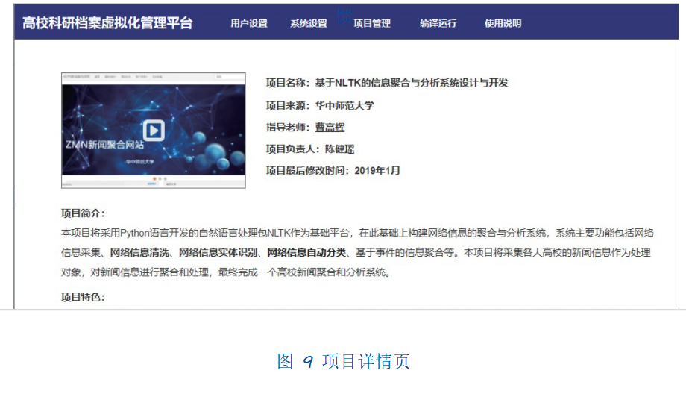Follow the 网络信息自动分类 link
This screenshot has width=686, height=397.
[x=306, y=252]
